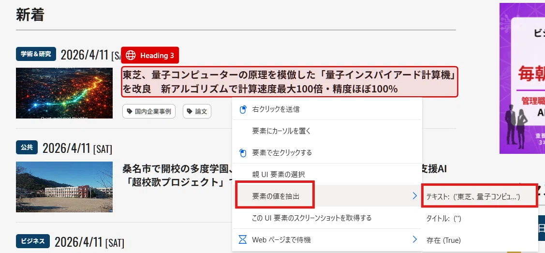Pick タイトル: ('') submenu option
Viewport: 545px width, 253px height.
[x=479, y=219]
